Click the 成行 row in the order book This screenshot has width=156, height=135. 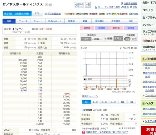pyautogui.click(x=40, y=57)
